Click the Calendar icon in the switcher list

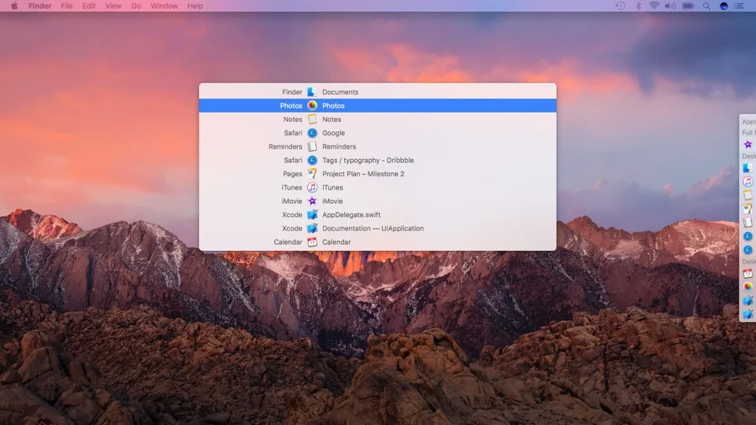coord(312,242)
